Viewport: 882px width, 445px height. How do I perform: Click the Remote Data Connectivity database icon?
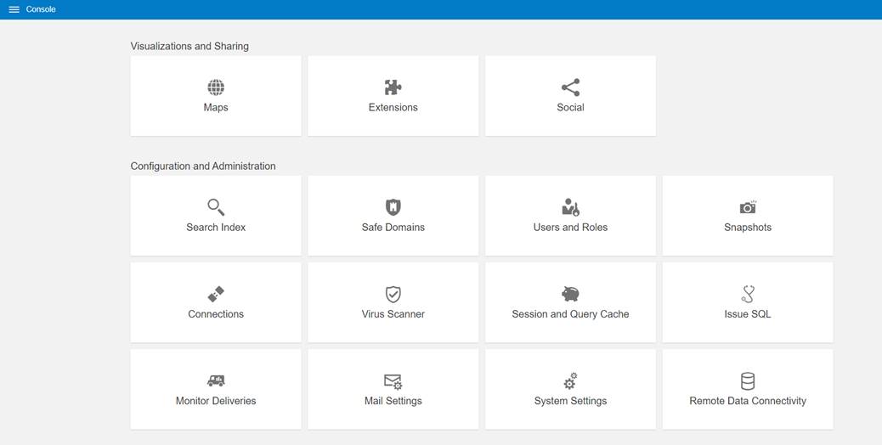748,381
